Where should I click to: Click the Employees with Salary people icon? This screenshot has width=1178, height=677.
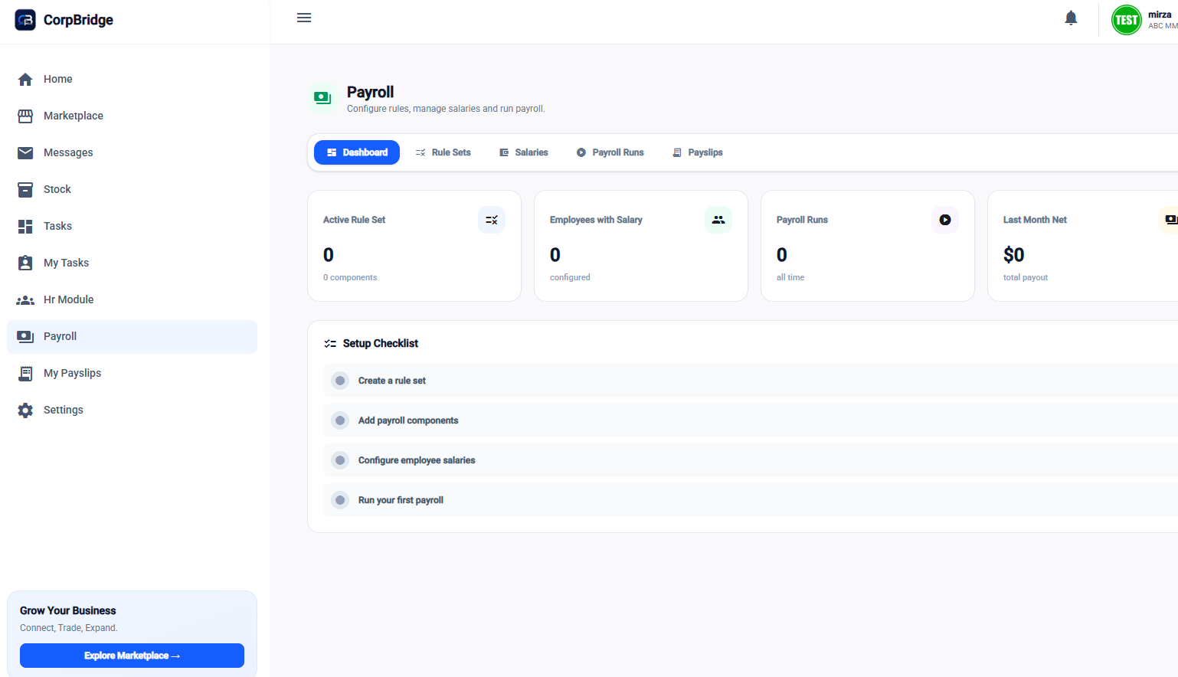tap(718, 220)
